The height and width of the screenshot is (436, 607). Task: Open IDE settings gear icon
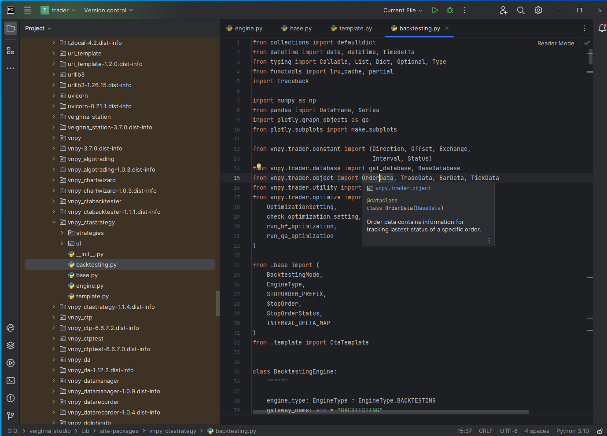(538, 10)
